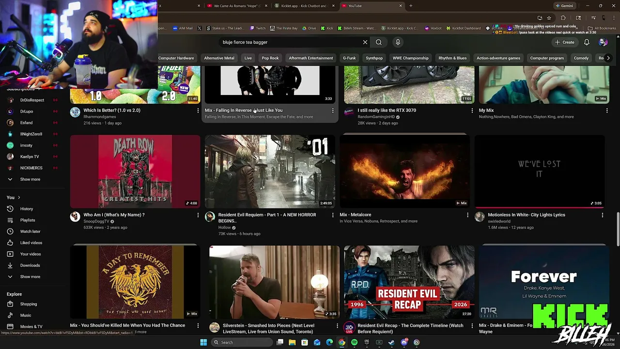Viewport: 620px width, 349px height.
Task: Open the Chrome extensions puzzle icon
Action: (563, 18)
